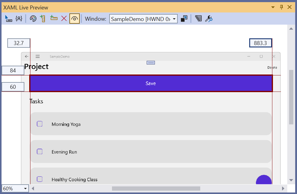Activate the Select Element tool

point(8,19)
